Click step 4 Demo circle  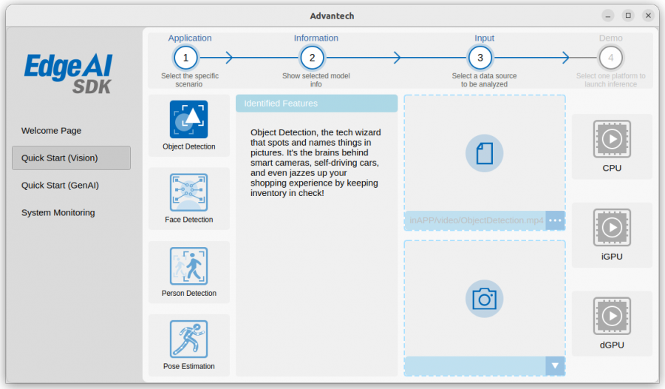[x=611, y=58]
